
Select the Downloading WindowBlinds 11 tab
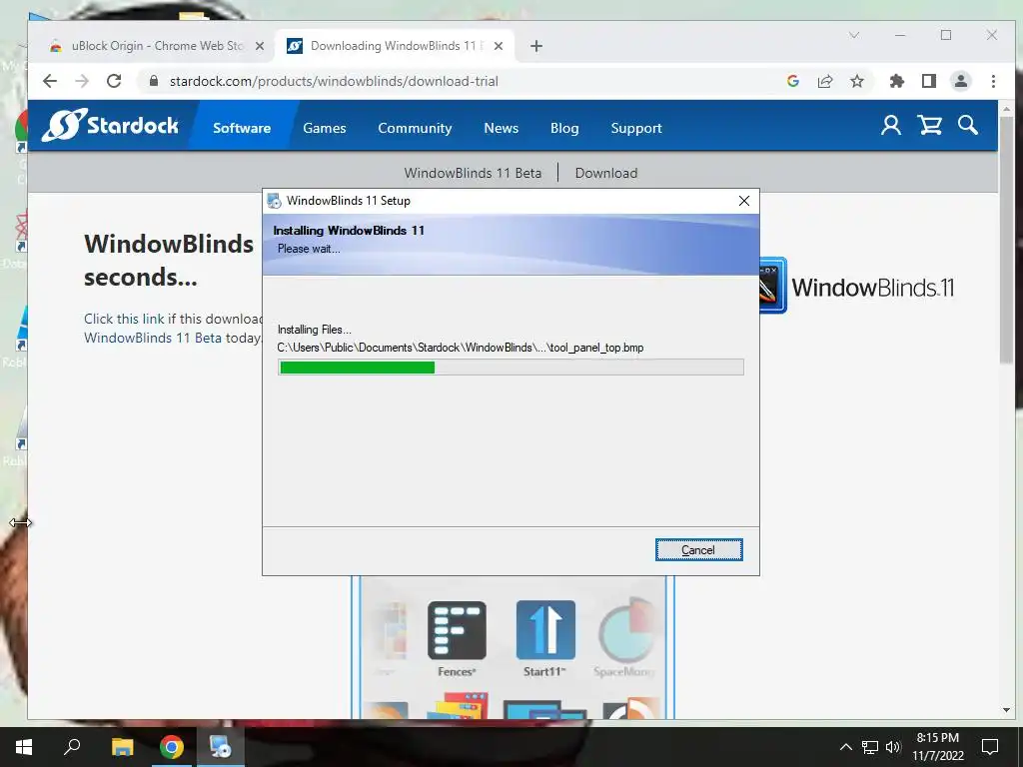pyautogui.click(x=395, y=46)
